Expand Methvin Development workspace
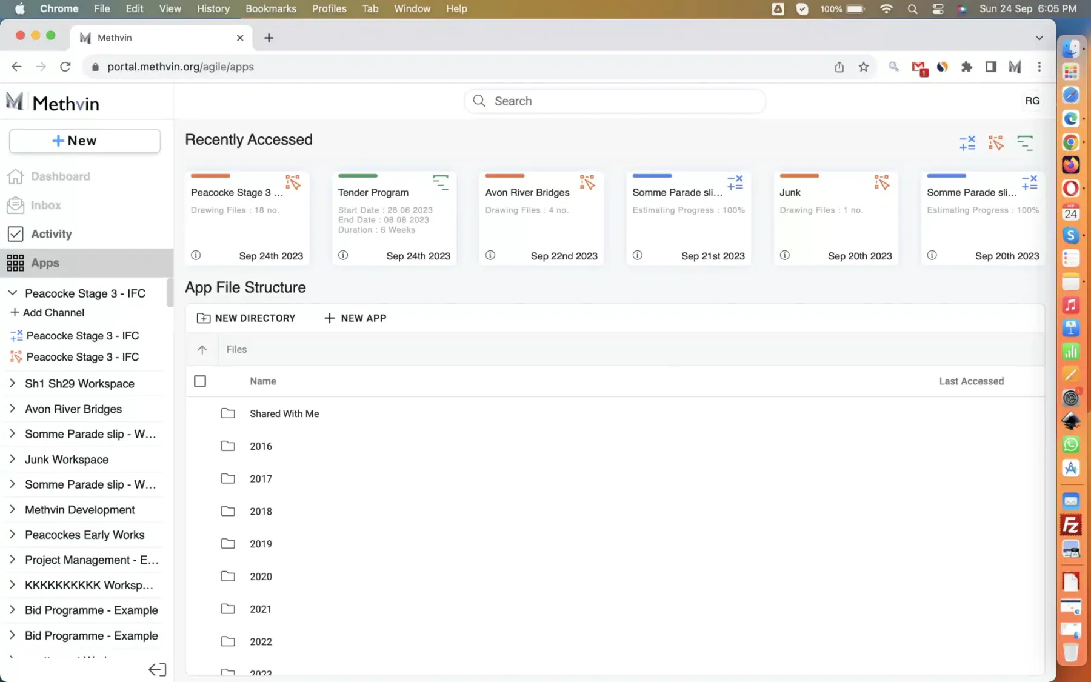The image size is (1091, 682). point(12,509)
